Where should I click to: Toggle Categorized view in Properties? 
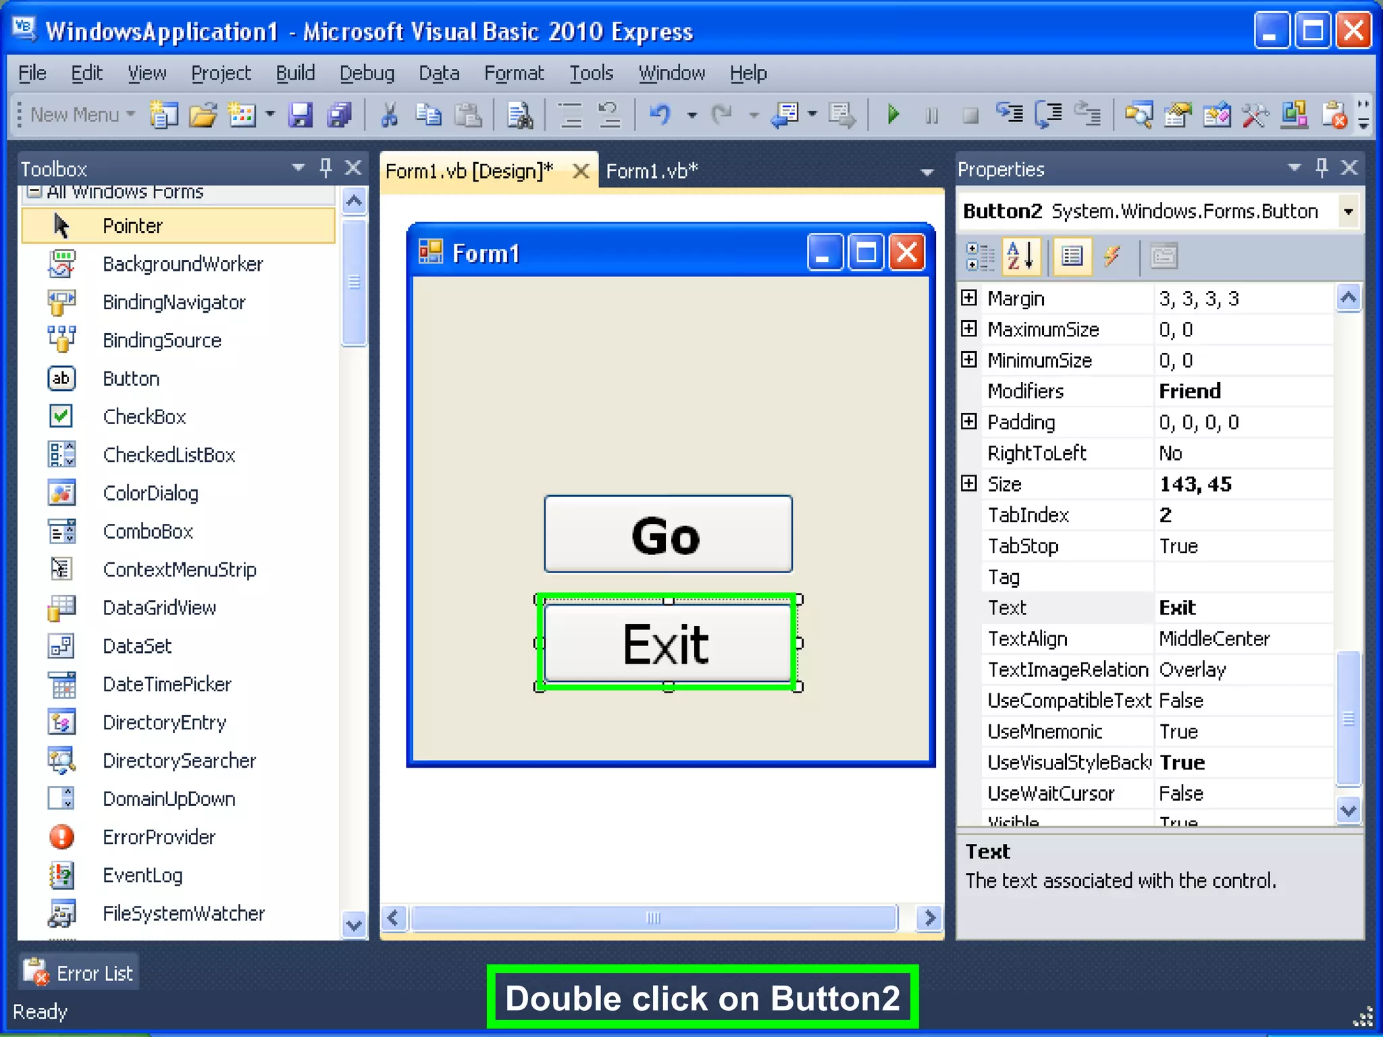pyautogui.click(x=980, y=257)
